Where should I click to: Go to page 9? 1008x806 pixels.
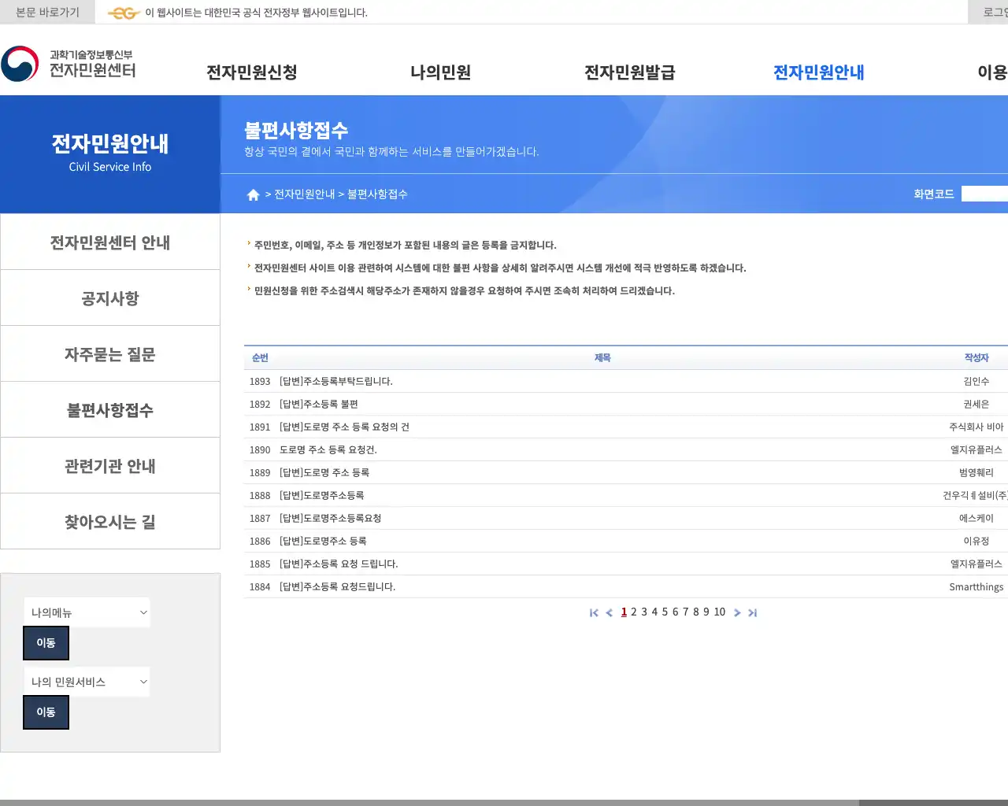click(x=706, y=612)
